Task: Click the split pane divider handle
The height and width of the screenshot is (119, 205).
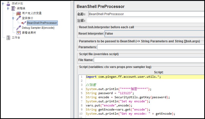Action: (x=73, y=60)
